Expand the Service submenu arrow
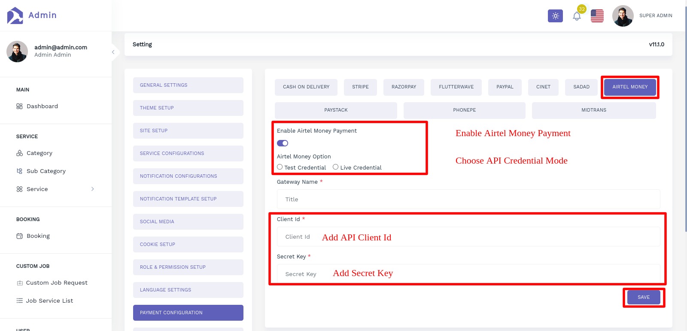 click(92, 189)
